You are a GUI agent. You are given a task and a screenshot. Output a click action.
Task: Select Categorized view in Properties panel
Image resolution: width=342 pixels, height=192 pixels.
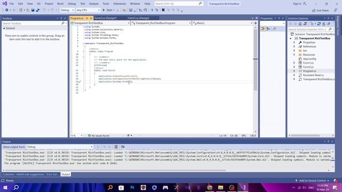pos(263,29)
